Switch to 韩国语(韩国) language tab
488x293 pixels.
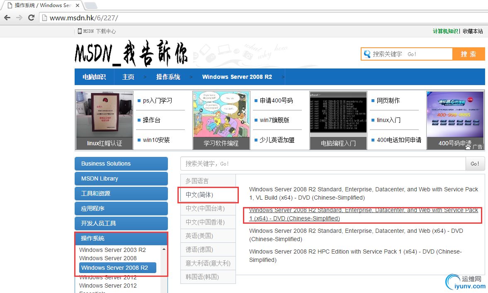click(x=208, y=277)
